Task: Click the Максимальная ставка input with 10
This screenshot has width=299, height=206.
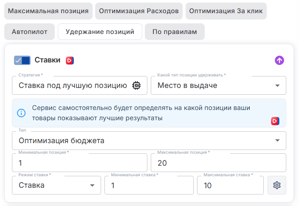Action: [x=230, y=185]
